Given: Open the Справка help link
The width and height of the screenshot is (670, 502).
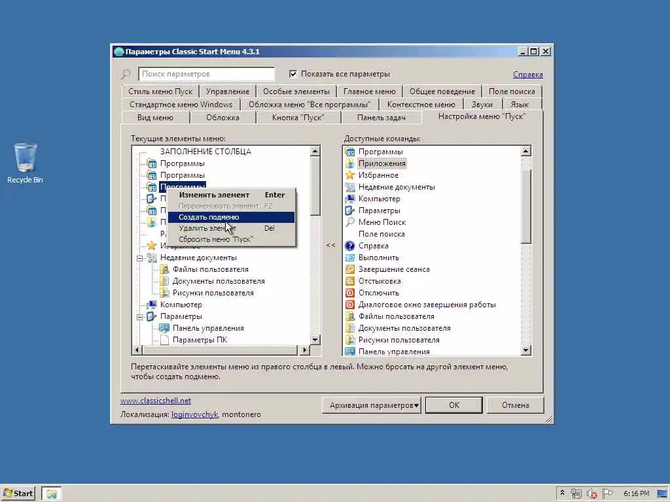Looking at the screenshot, I should pos(528,75).
